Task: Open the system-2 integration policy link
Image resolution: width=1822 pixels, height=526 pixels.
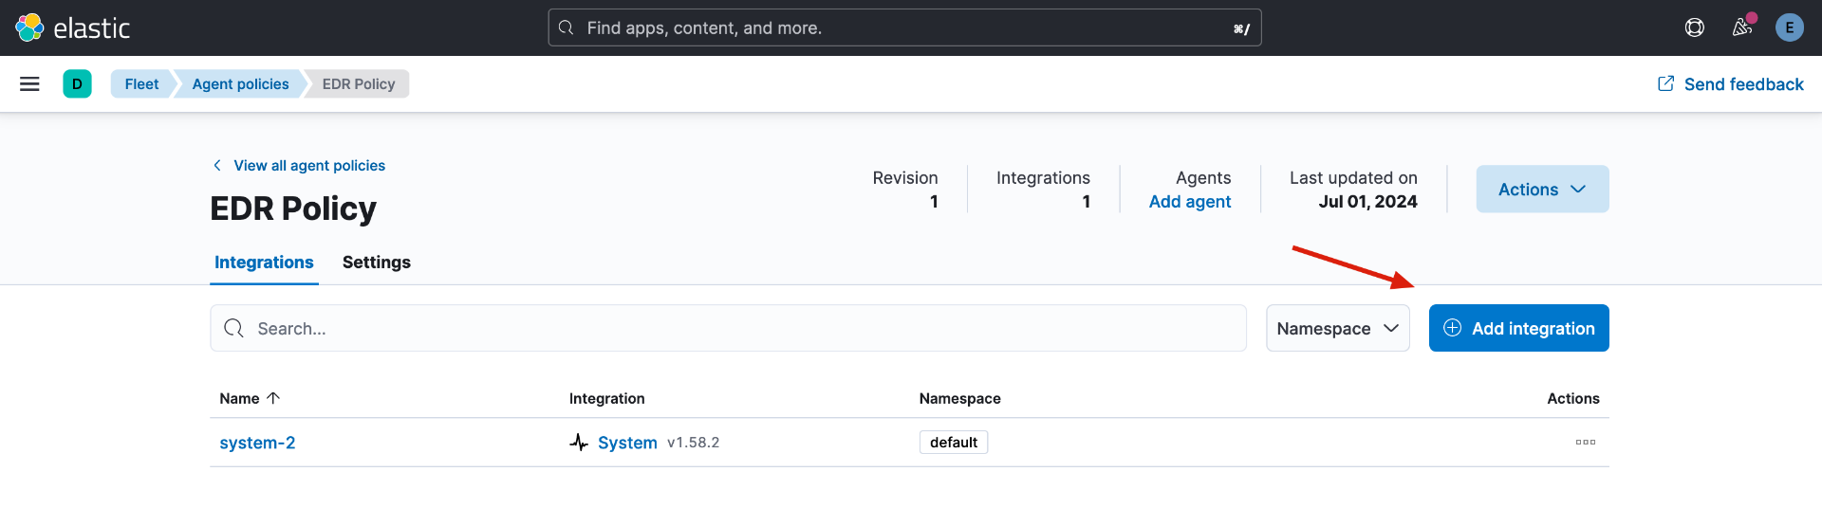Action: click(257, 443)
